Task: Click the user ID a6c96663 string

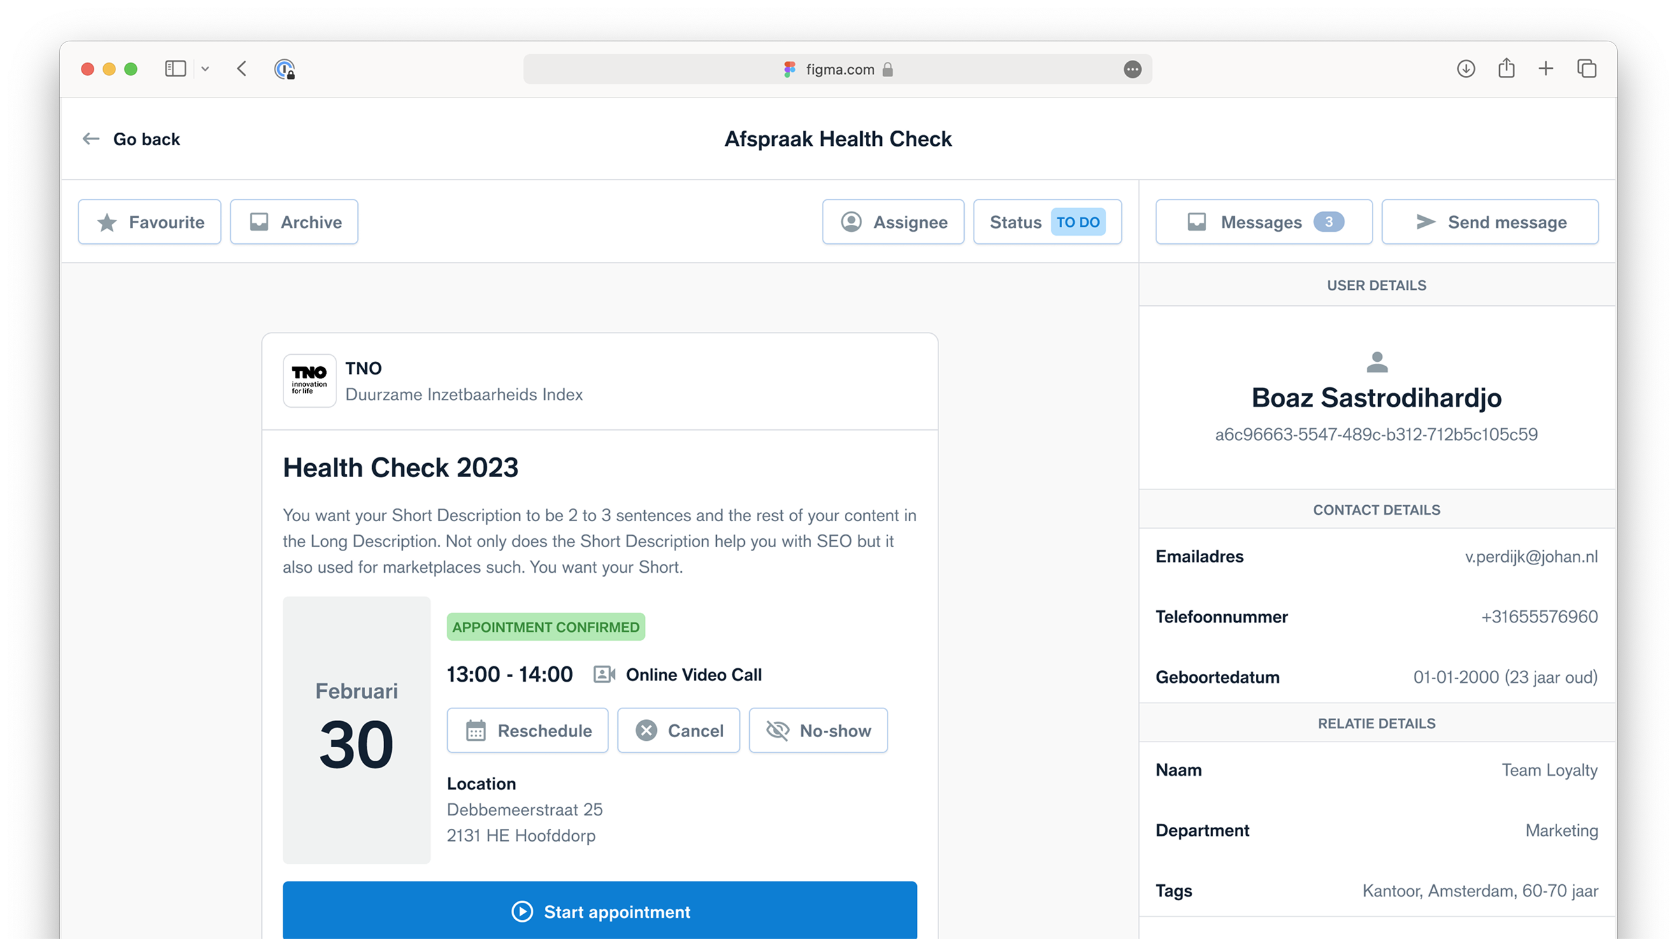Action: pyautogui.click(x=1376, y=434)
